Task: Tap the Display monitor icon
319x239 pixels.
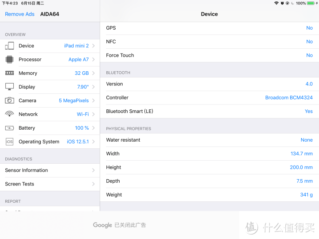Action: [9, 87]
